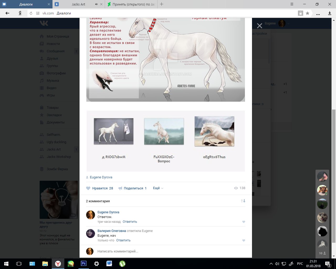This screenshot has height=269, width=336.
Task: Reply to Валерия Олеговна's comment
Action: click(x=123, y=240)
